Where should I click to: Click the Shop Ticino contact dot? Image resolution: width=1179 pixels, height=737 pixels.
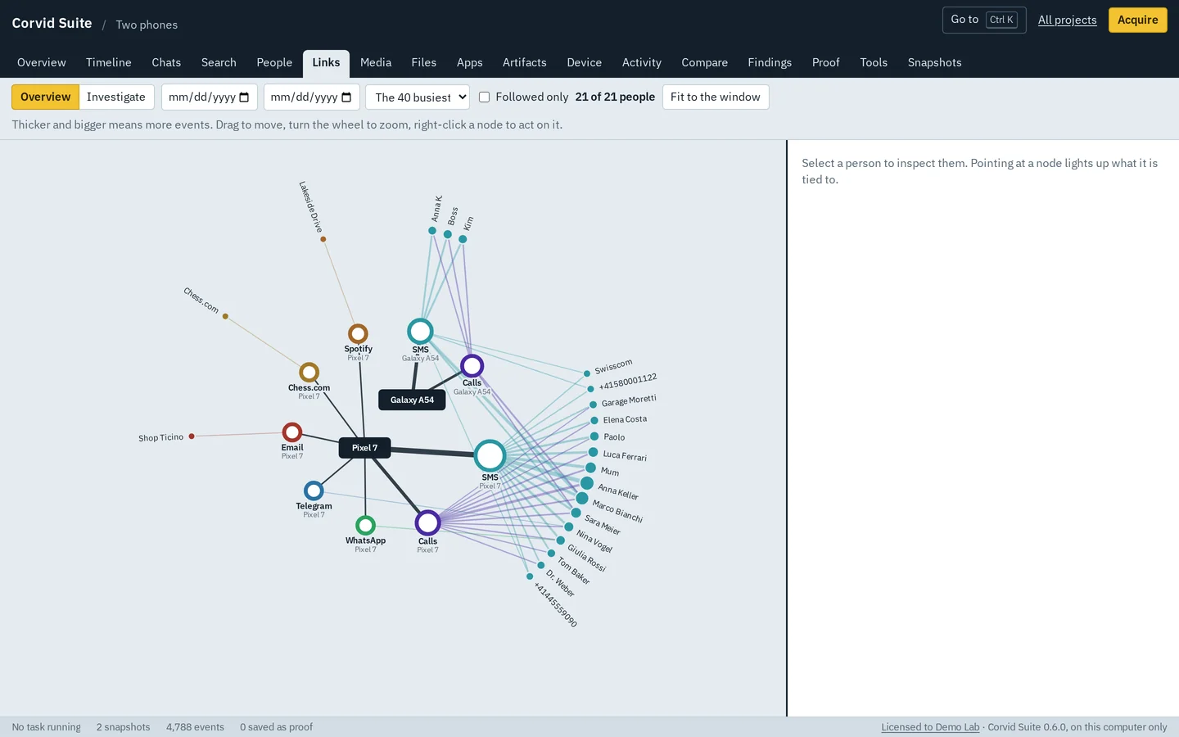(x=192, y=436)
